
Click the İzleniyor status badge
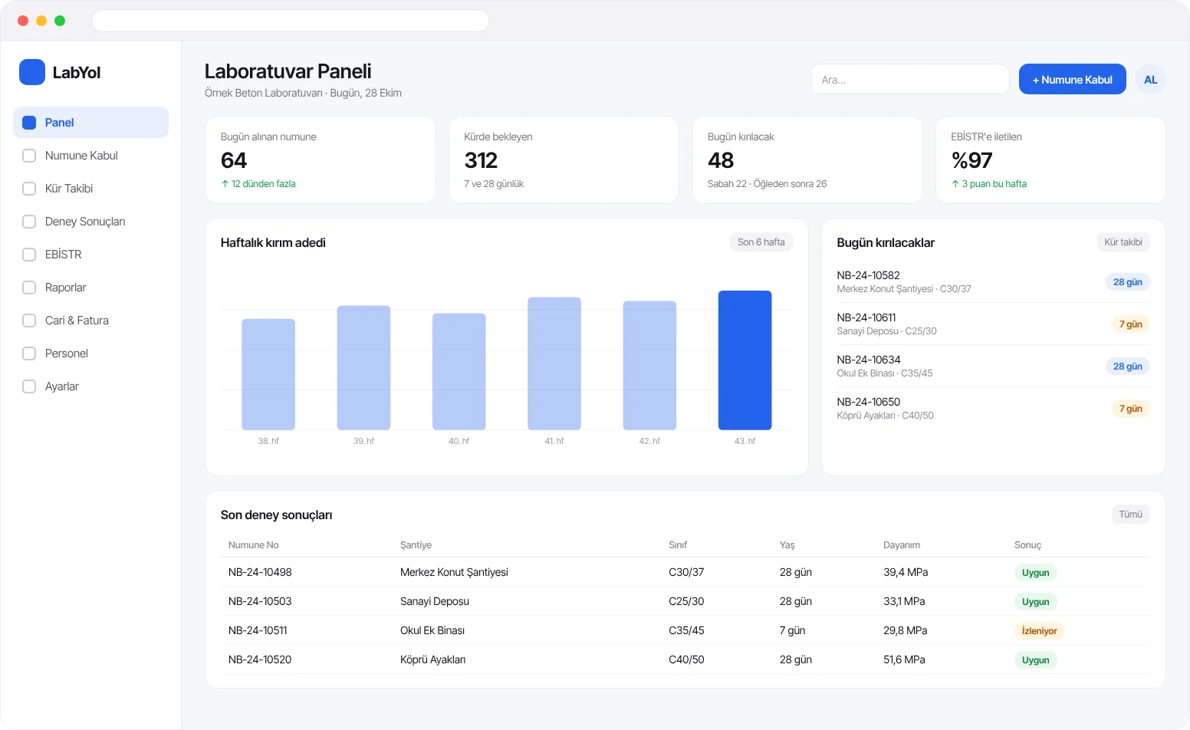tap(1039, 631)
